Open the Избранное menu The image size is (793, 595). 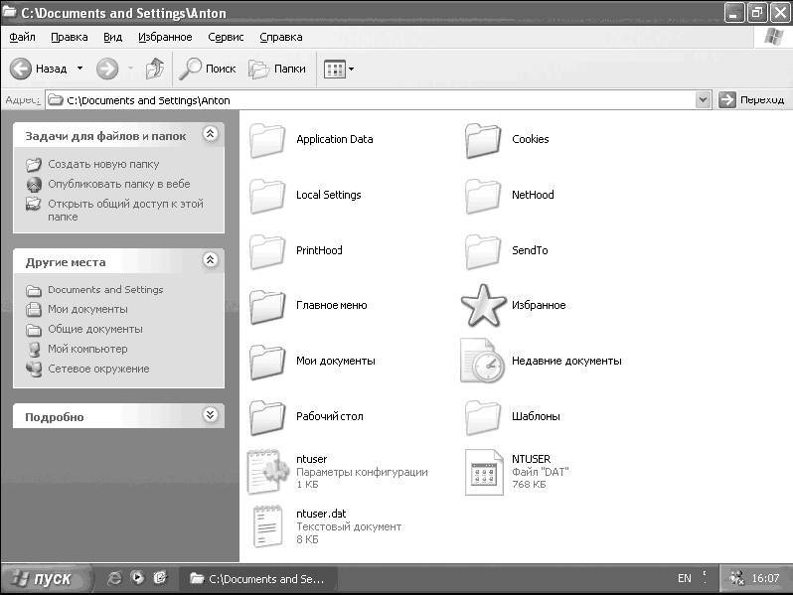click(x=165, y=37)
